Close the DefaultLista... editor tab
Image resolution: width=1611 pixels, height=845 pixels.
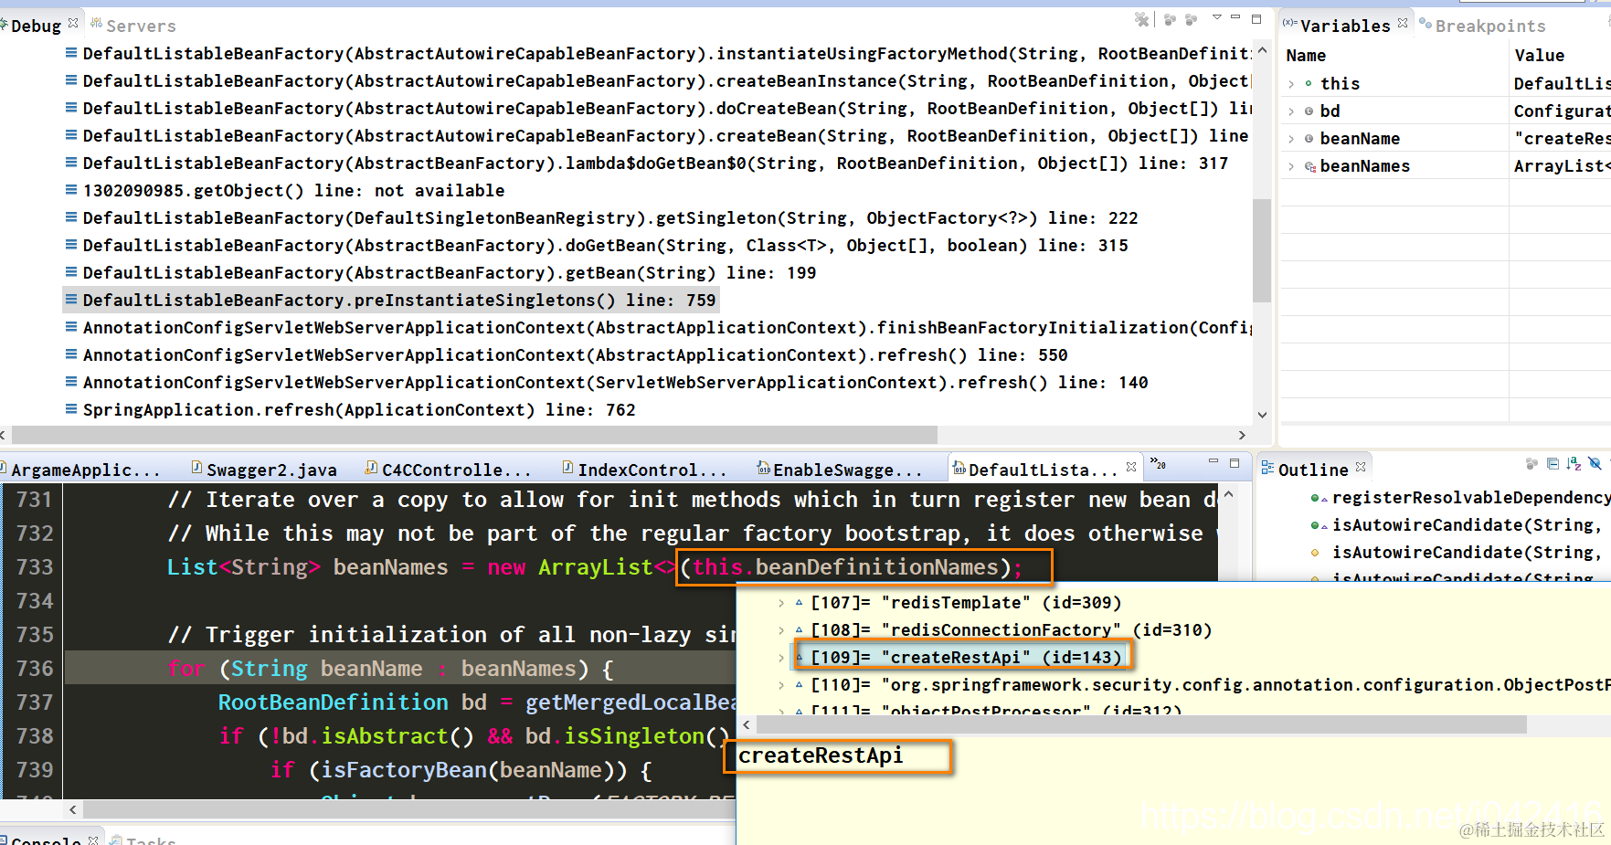(1131, 467)
